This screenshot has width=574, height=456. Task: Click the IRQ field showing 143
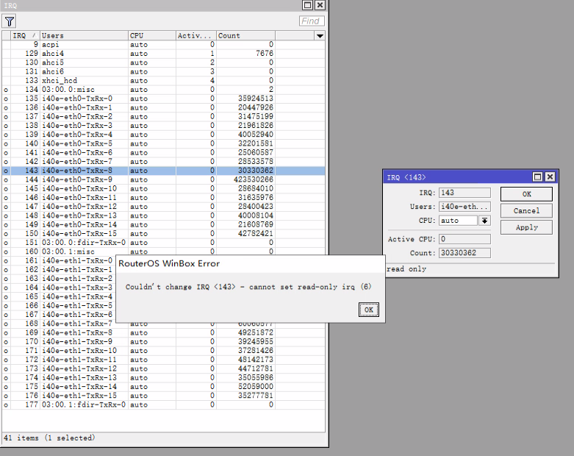[x=464, y=193]
